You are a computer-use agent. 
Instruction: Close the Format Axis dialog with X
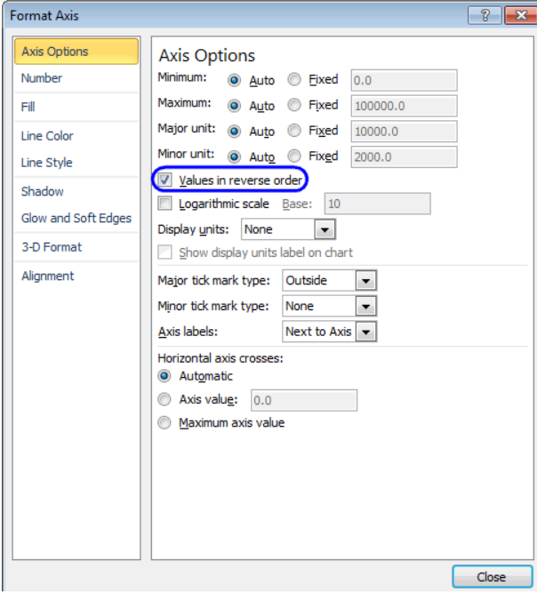click(x=521, y=15)
